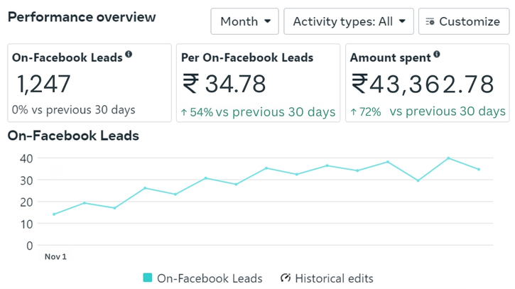Click info icon beside Amount spent
Image resolution: width=515 pixels, height=289 pixels.
point(436,55)
